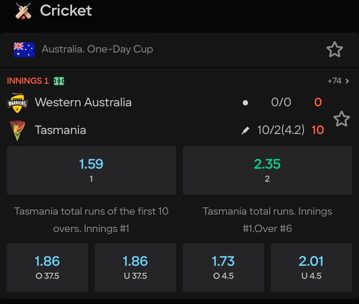This screenshot has width=359, height=304.
Task: Favorite the One-Day Cup using the star
Action: point(335,49)
